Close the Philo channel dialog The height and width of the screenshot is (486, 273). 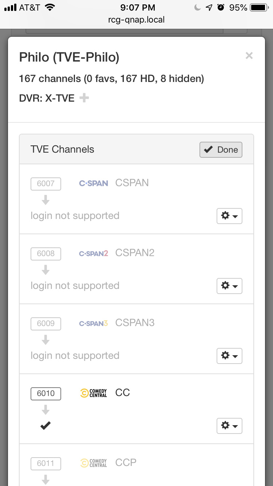(249, 56)
